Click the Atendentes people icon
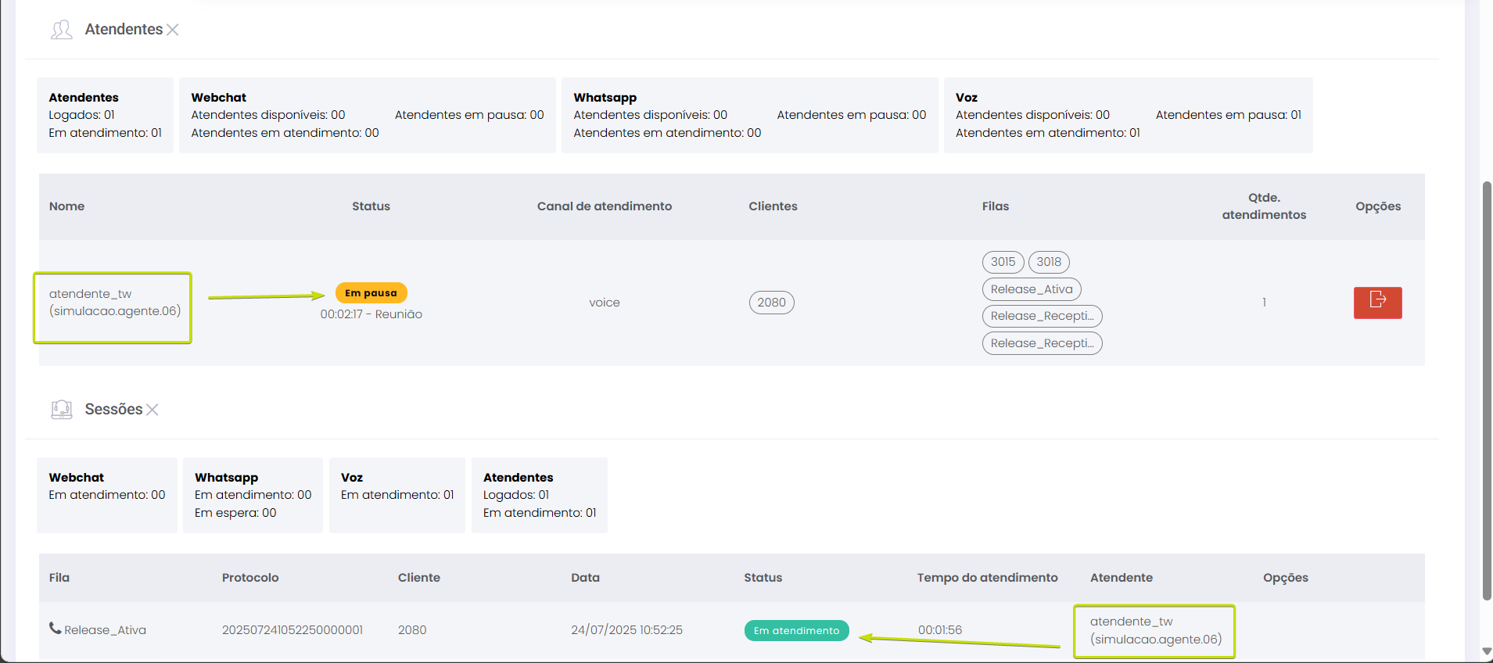Viewport: 1493px width, 663px height. [61, 30]
